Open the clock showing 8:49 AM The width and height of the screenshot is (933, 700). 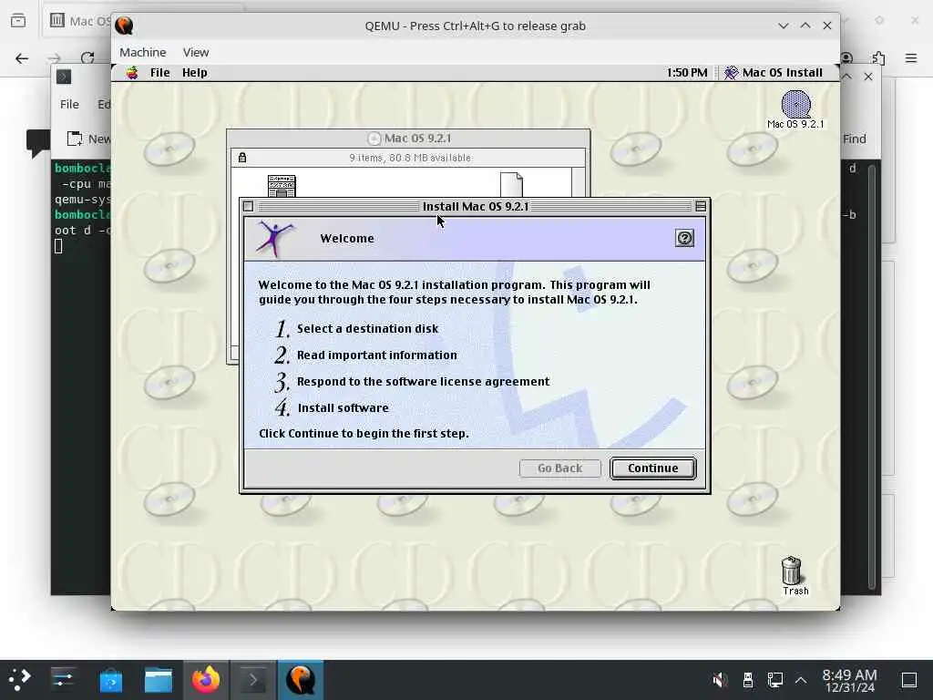coord(849,680)
